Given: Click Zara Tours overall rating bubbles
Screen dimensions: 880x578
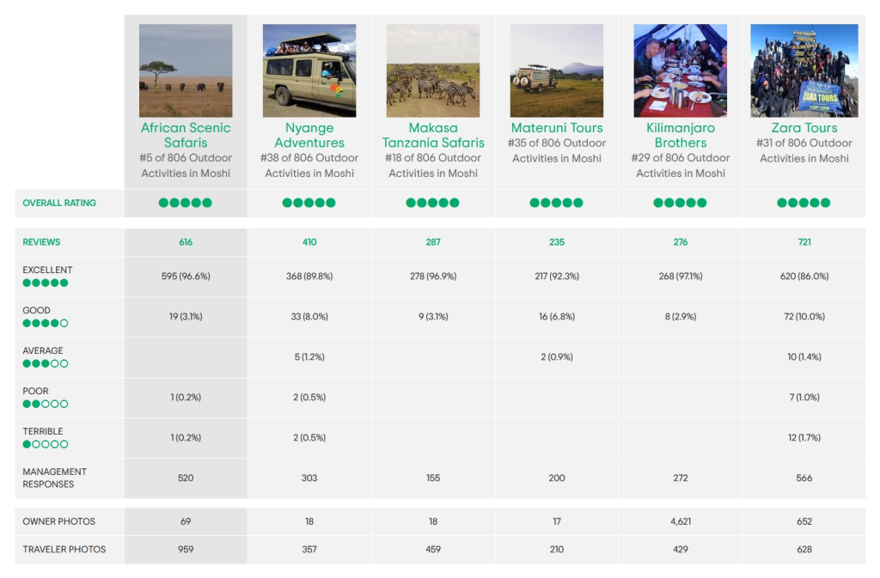Looking at the screenshot, I should point(804,203).
